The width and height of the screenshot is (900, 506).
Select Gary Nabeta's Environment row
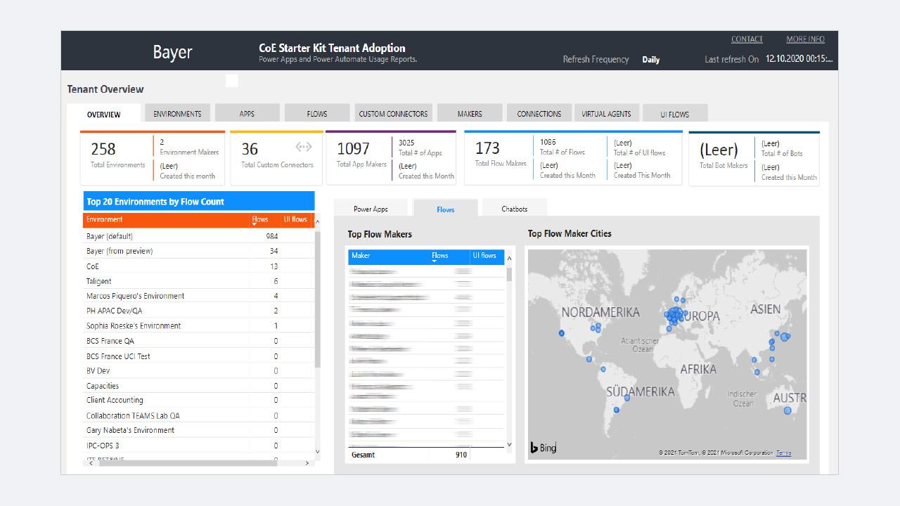coord(198,430)
